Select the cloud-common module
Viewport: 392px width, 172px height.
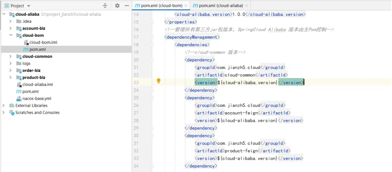[x=37, y=56]
